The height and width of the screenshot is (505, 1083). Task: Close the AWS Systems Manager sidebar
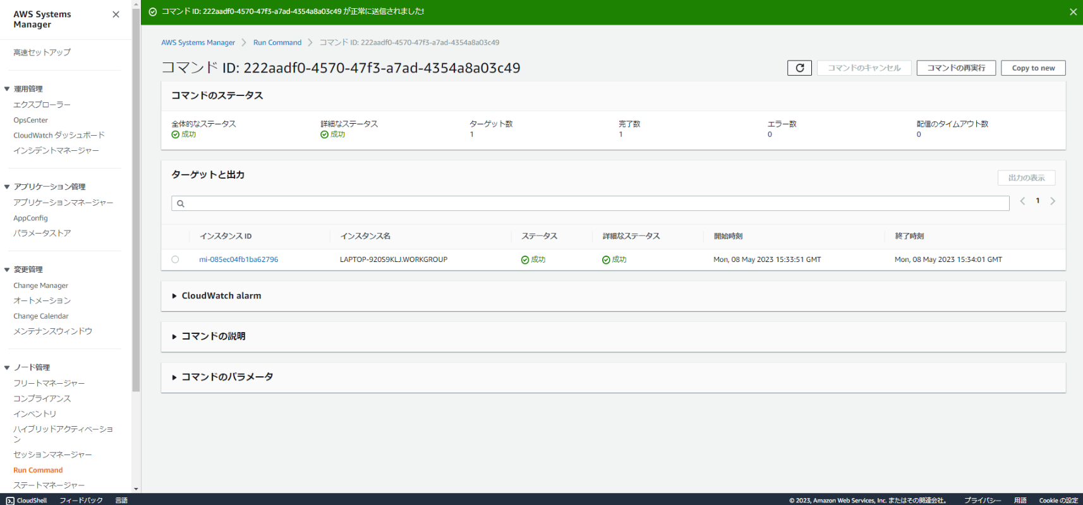tap(116, 15)
